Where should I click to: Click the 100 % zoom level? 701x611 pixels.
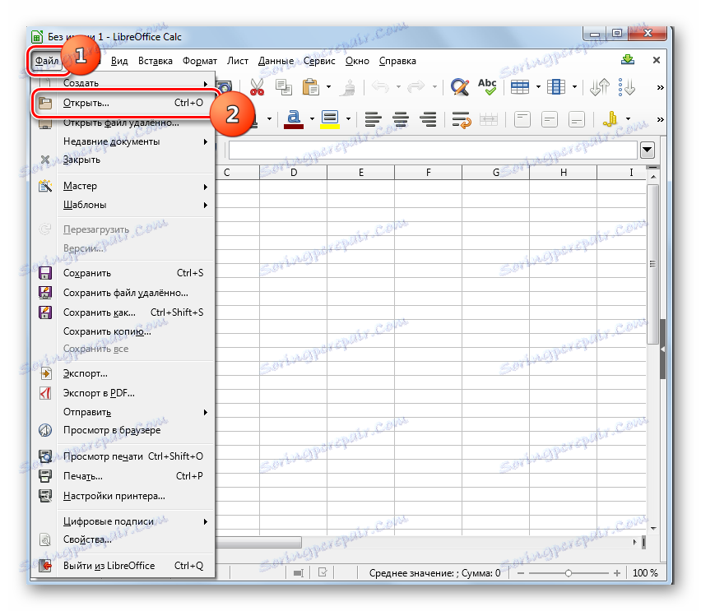pos(645,573)
